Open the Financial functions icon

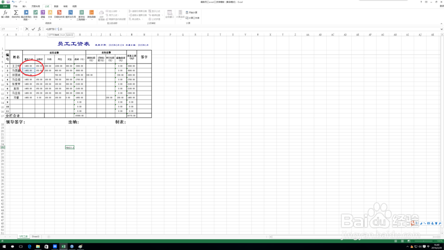[x=36, y=14]
